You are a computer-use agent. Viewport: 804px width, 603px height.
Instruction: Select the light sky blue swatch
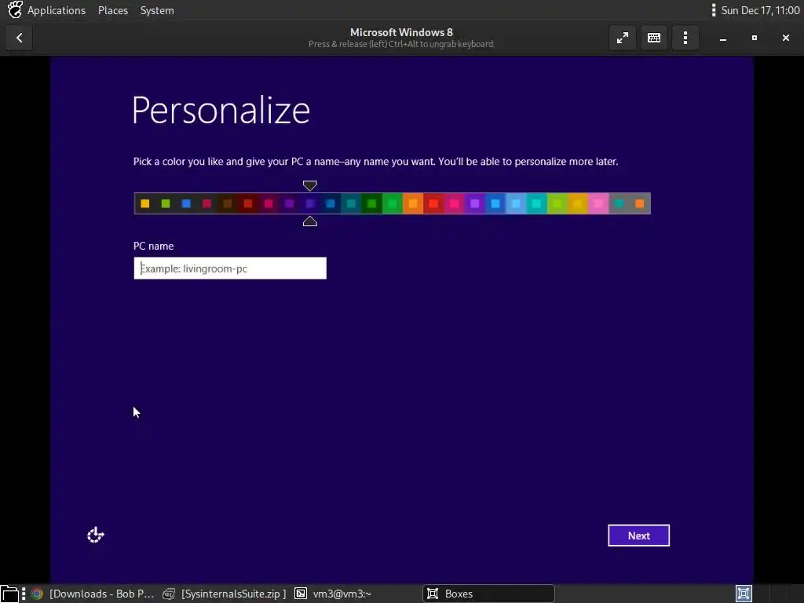coord(516,203)
